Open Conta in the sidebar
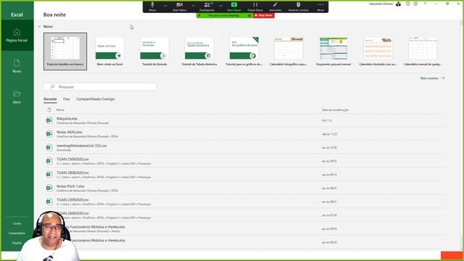 pos(17,223)
